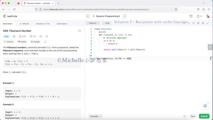This screenshot has width=213, height=120.
Task: Click the Google company tag
Action: tap(35, 42)
